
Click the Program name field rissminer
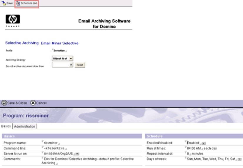click(51, 143)
